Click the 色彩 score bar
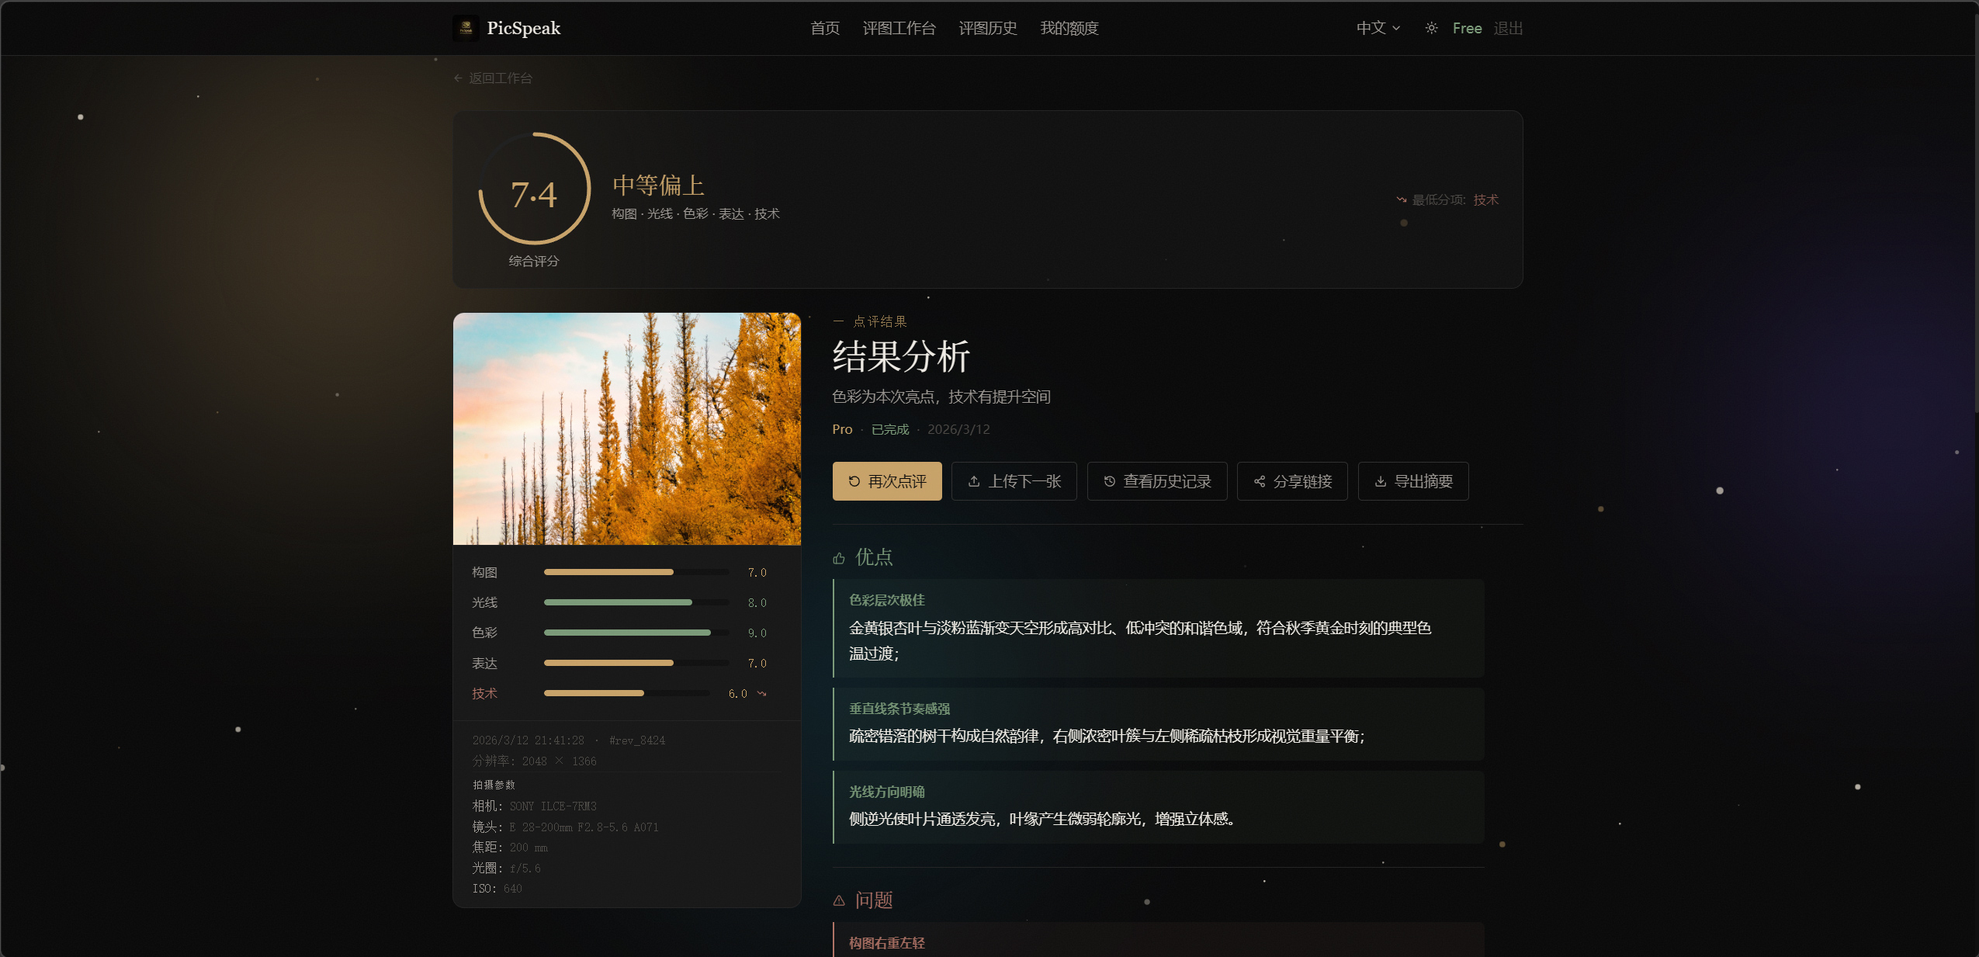This screenshot has height=957, width=1979. coord(636,633)
